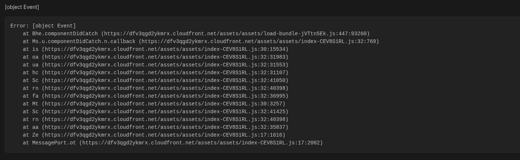Click 'MessagePort.ot' function name
520x160 pixels.
[54, 143]
